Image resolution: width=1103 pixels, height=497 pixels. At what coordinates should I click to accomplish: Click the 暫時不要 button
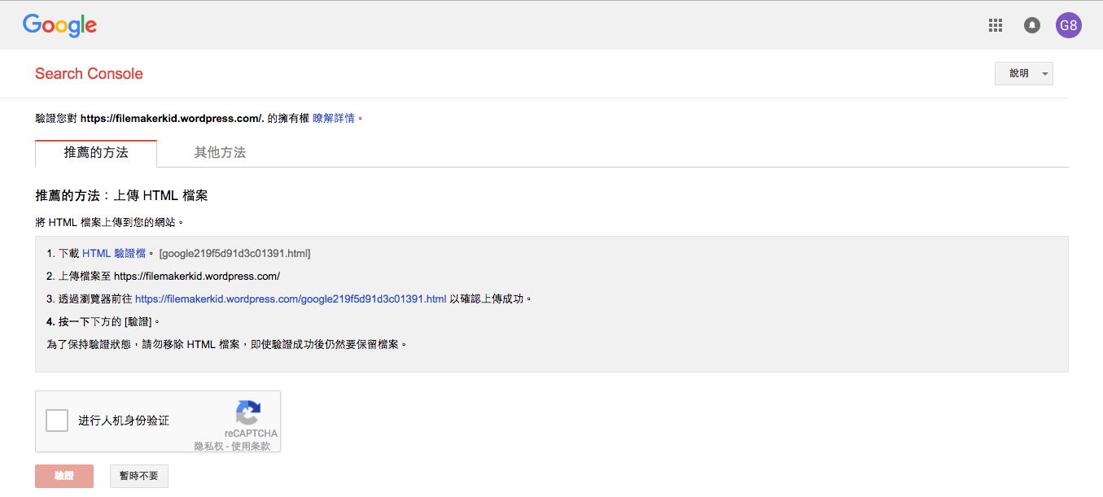click(x=139, y=476)
